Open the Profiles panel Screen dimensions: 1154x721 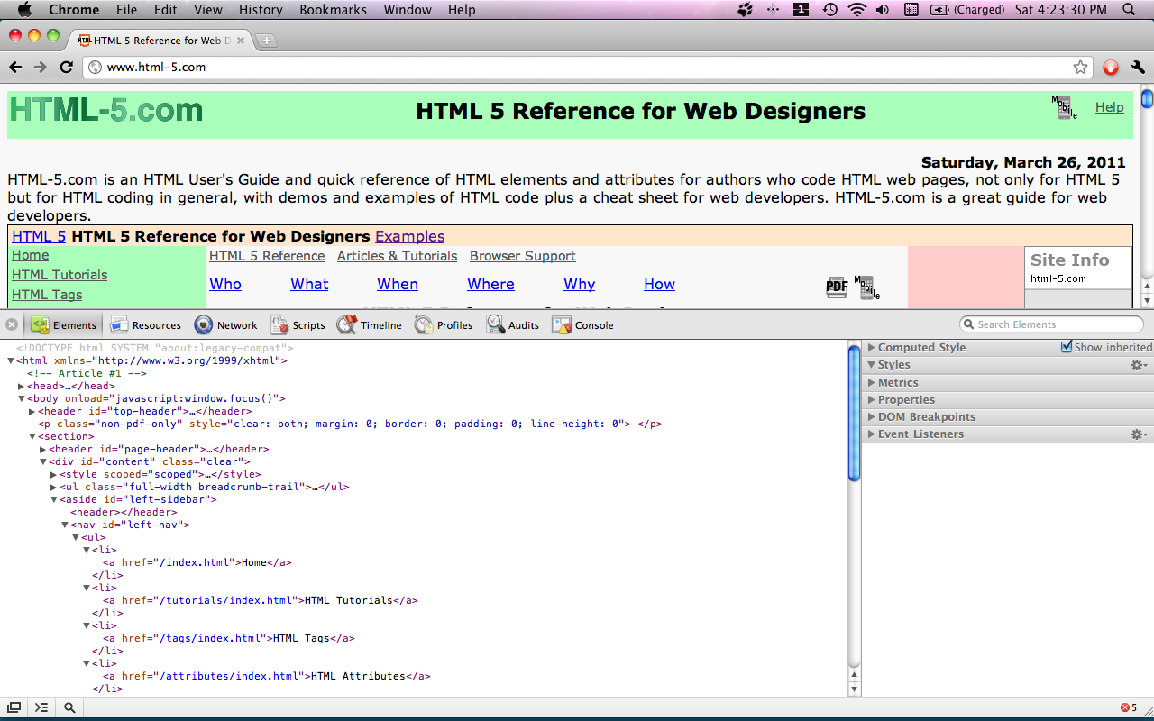[x=444, y=325]
